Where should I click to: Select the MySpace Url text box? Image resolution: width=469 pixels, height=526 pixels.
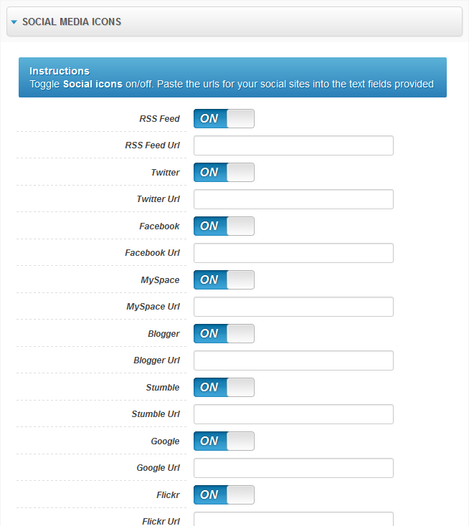[x=293, y=307]
